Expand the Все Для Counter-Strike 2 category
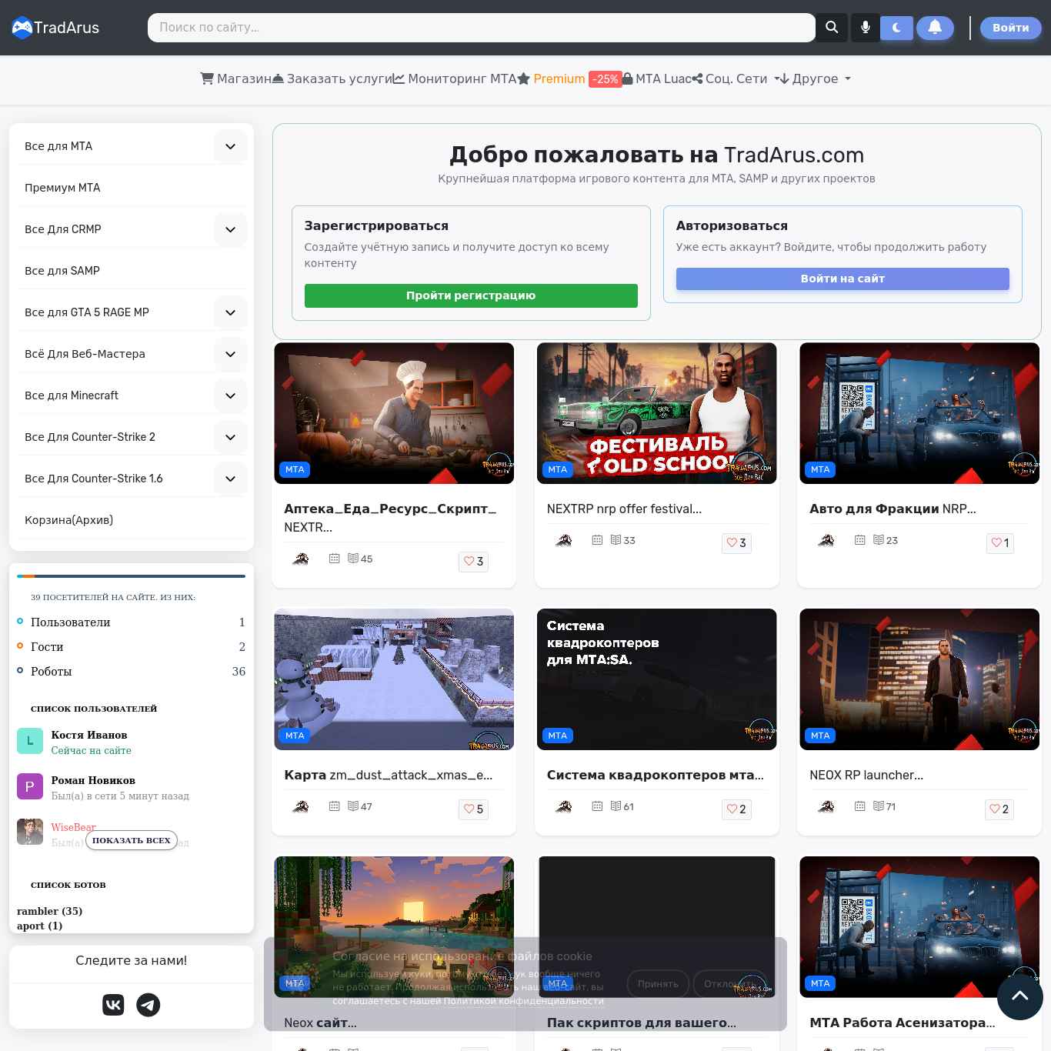The image size is (1051, 1051). (x=230, y=437)
